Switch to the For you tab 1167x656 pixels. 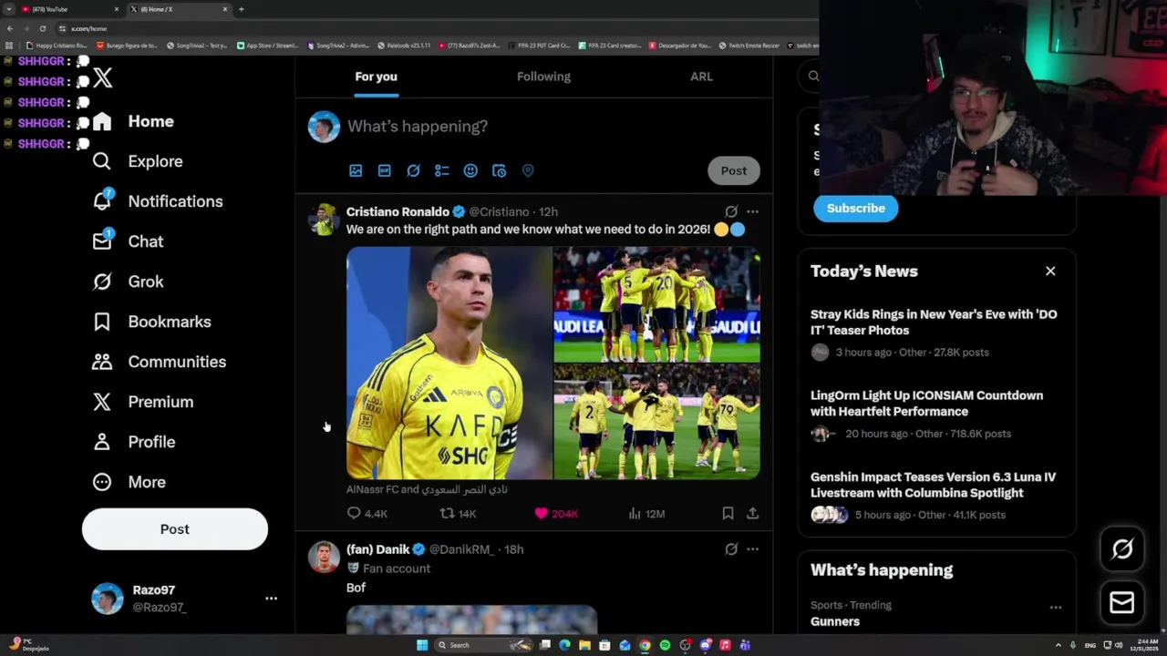click(x=376, y=77)
